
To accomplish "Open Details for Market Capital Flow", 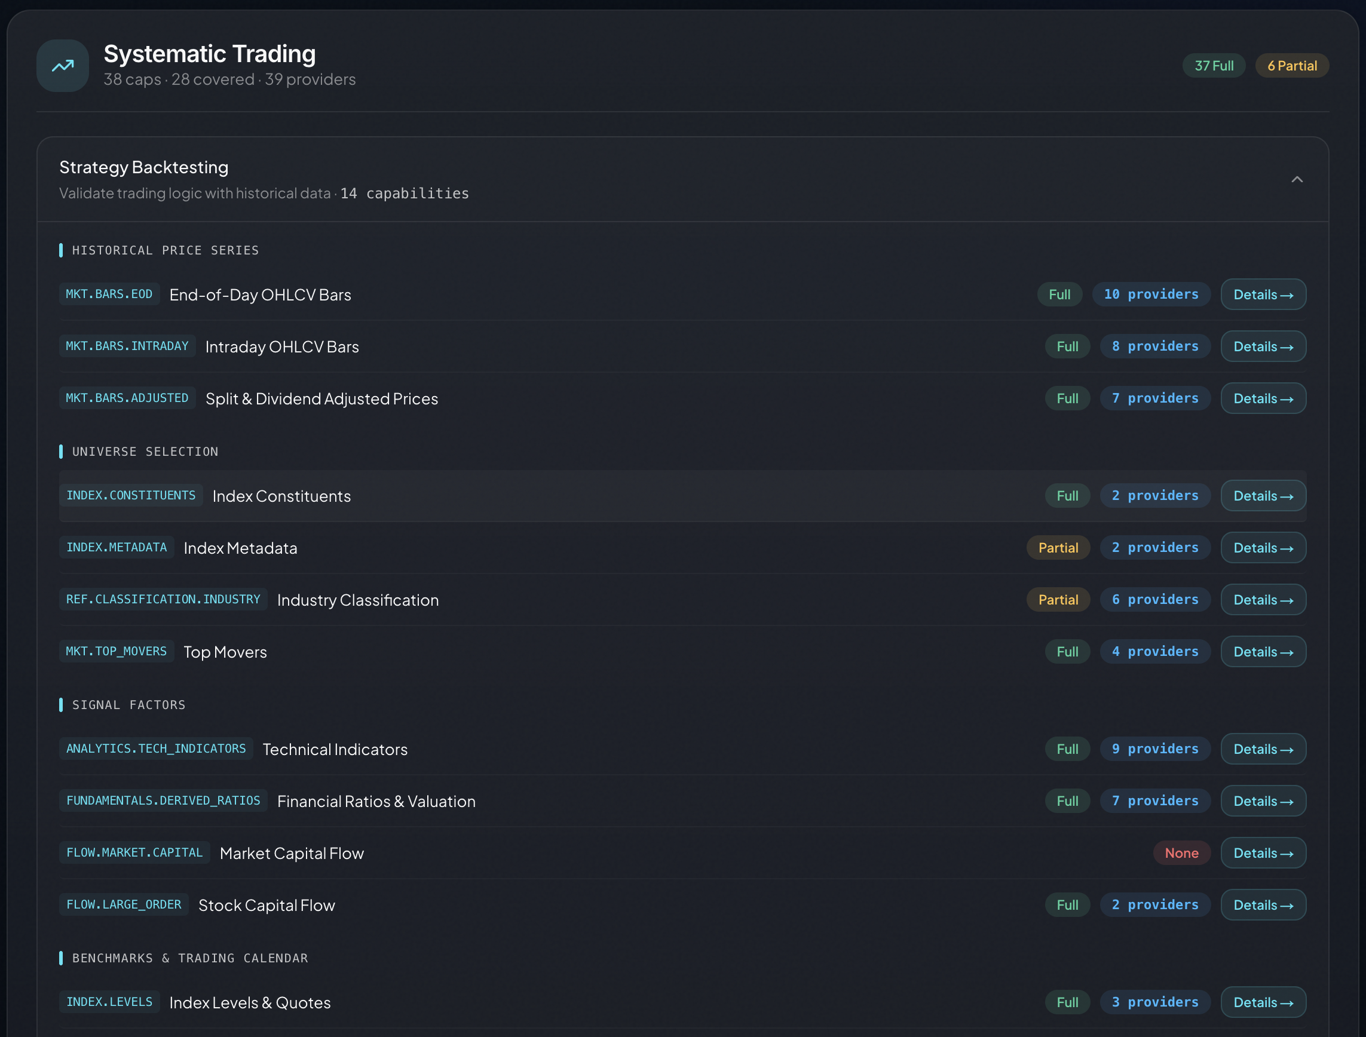I will click(1262, 853).
